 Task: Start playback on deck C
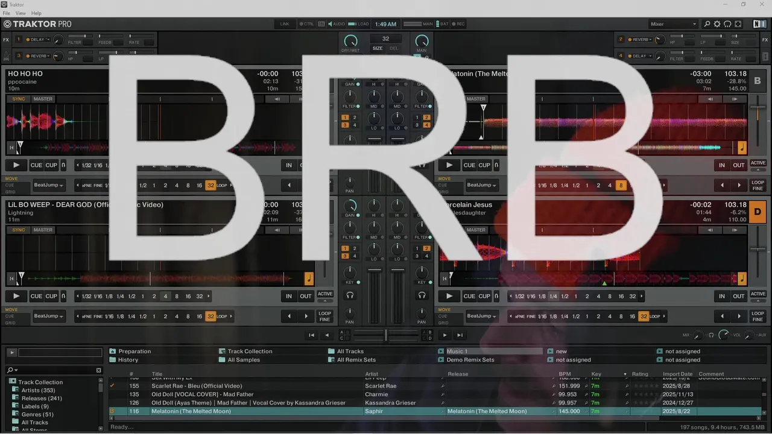16,296
